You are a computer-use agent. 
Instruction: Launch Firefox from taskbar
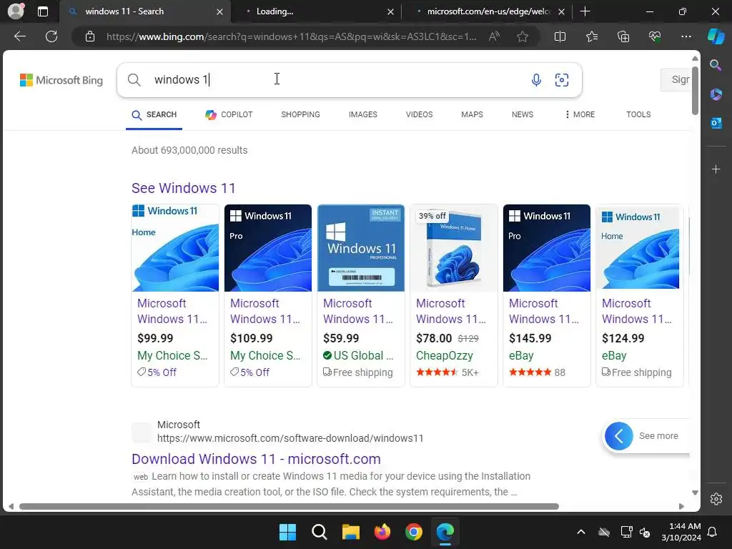[x=382, y=532]
